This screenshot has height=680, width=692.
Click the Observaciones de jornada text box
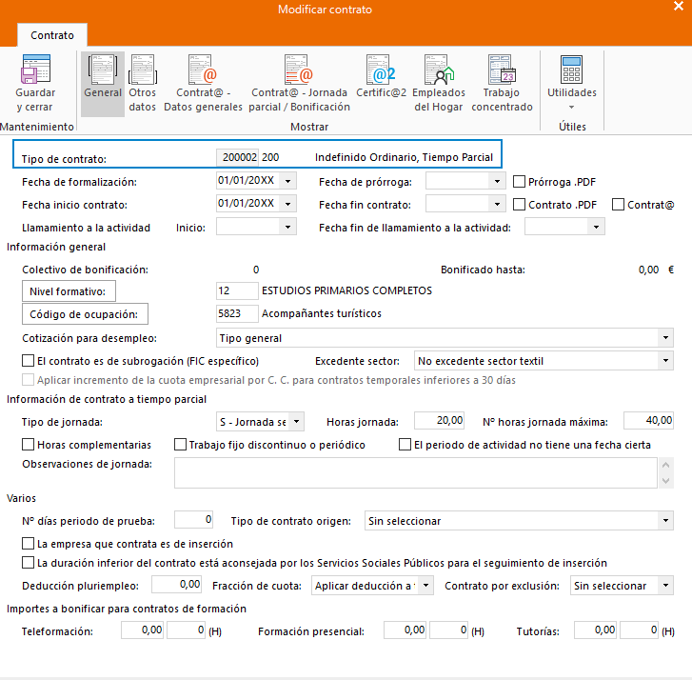coord(416,473)
